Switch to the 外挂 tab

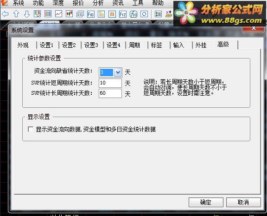201,45
